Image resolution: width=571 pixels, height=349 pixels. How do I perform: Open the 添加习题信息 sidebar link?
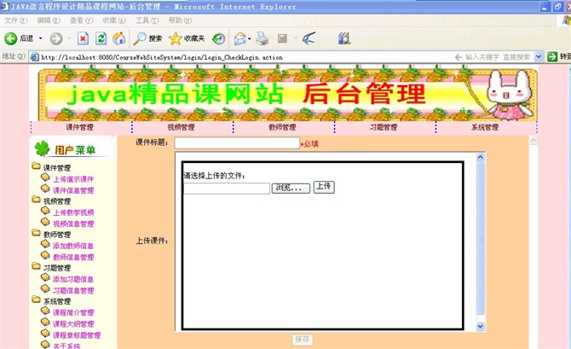point(73,279)
